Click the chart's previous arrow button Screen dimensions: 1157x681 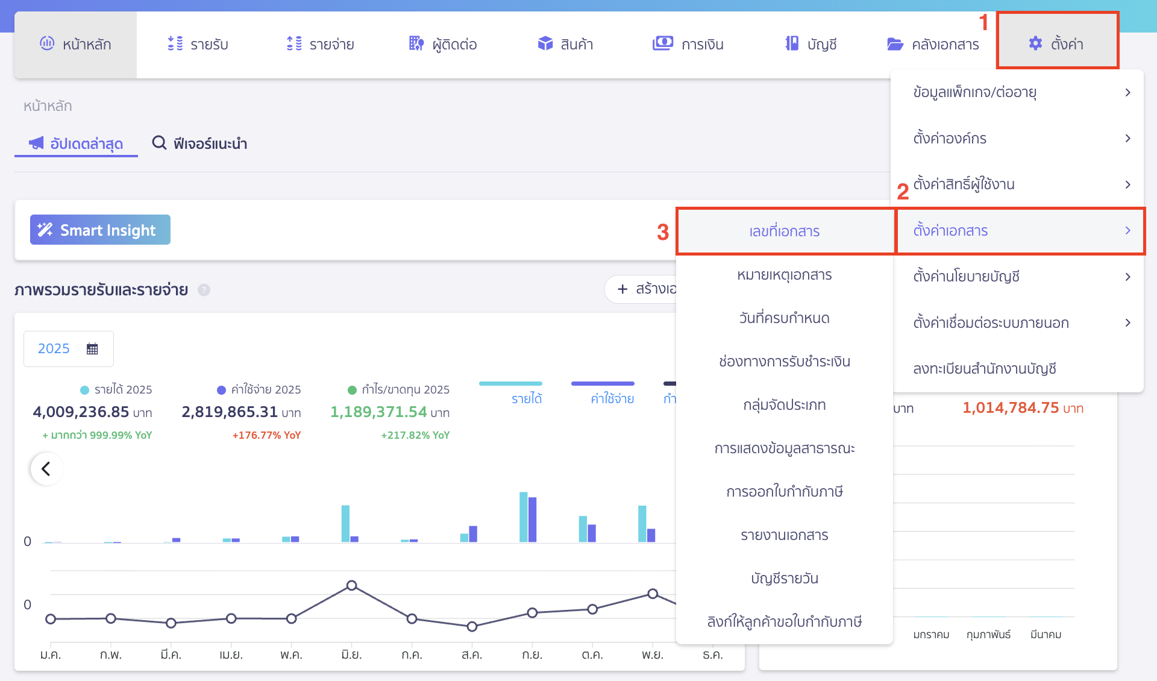coord(46,469)
